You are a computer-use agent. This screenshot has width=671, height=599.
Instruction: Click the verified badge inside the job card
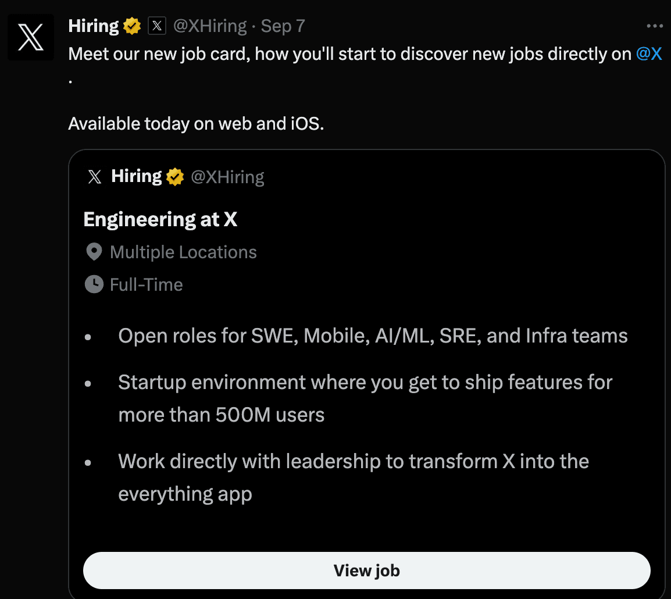[x=175, y=176]
